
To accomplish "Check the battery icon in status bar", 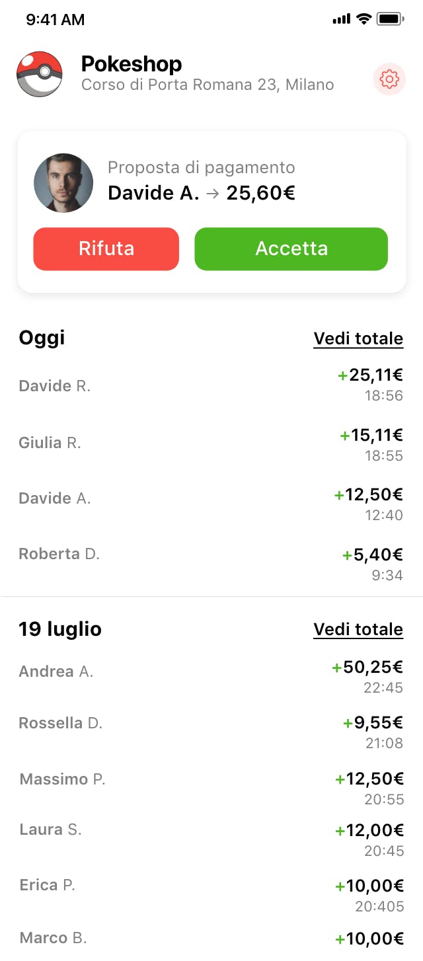I will click(x=391, y=19).
